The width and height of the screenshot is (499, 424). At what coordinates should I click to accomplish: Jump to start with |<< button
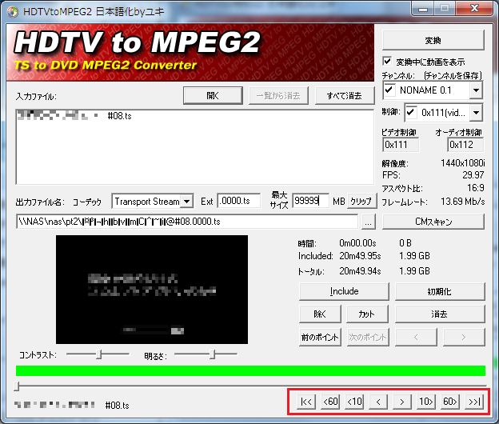coord(305,401)
